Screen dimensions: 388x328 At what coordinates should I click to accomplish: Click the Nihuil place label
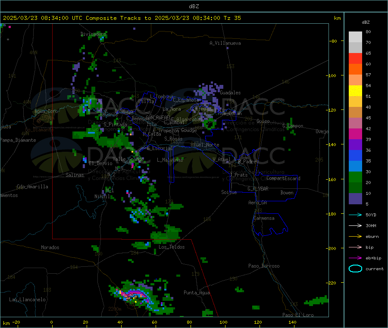(x=102, y=197)
